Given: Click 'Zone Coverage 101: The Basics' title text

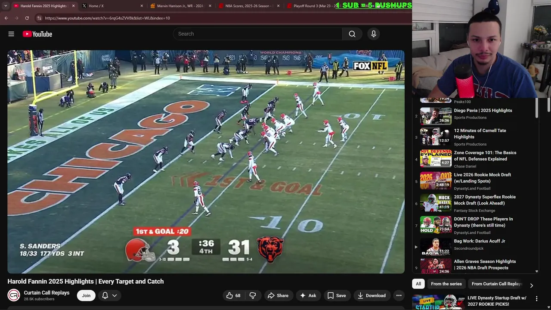Looking at the screenshot, I should pyautogui.click(x=485, y=156).
